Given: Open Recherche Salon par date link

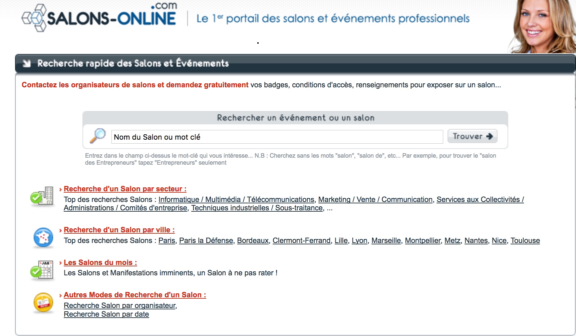Looking at the screenshot, I should coord(106,314).
